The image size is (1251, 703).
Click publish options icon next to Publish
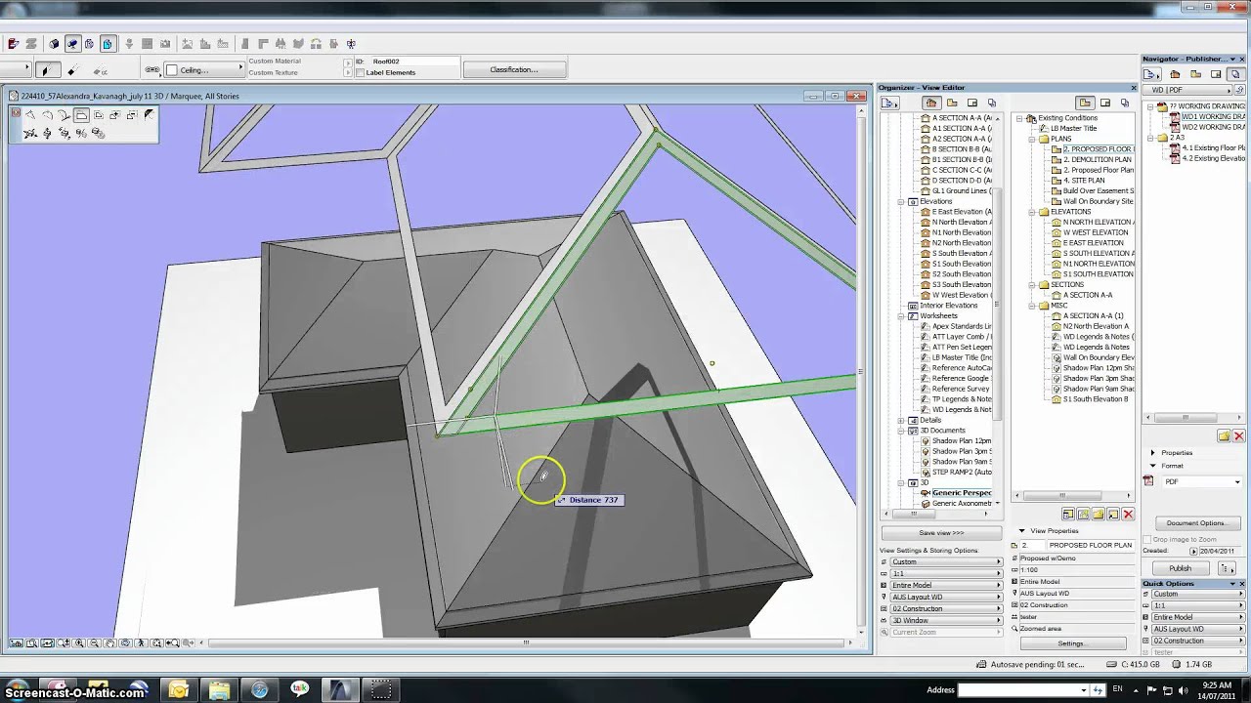[x=1225, y=568]
